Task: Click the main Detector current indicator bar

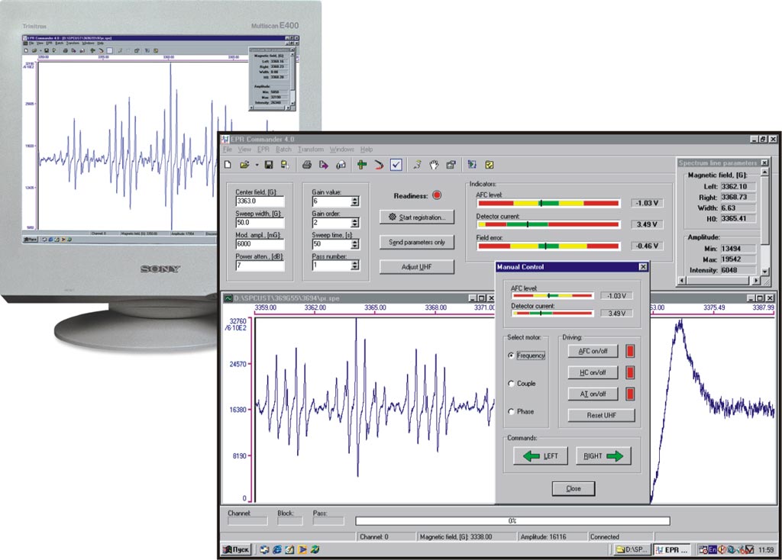Action: pyautogui.click(x=548, y=225)
